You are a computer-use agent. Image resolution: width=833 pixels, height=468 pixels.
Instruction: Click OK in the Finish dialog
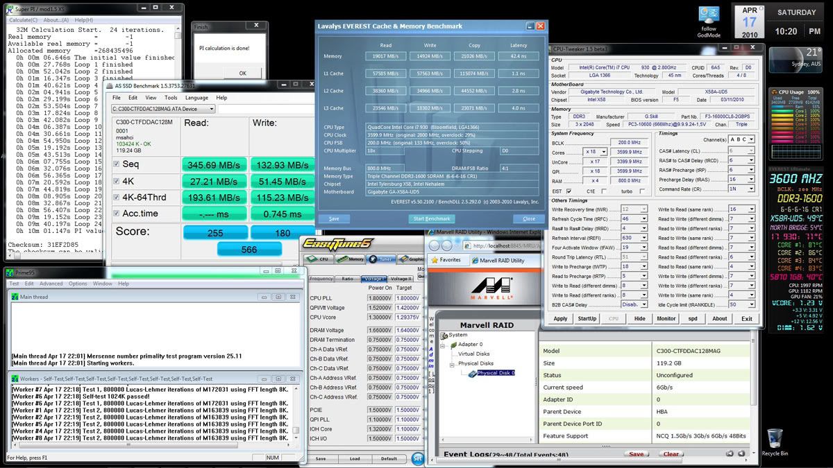pos(242,73)
